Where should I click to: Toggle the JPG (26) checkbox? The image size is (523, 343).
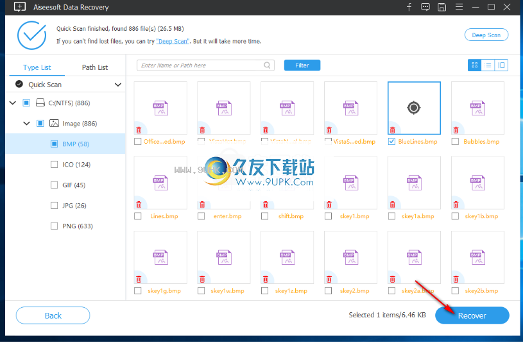(x=54, y=205)
